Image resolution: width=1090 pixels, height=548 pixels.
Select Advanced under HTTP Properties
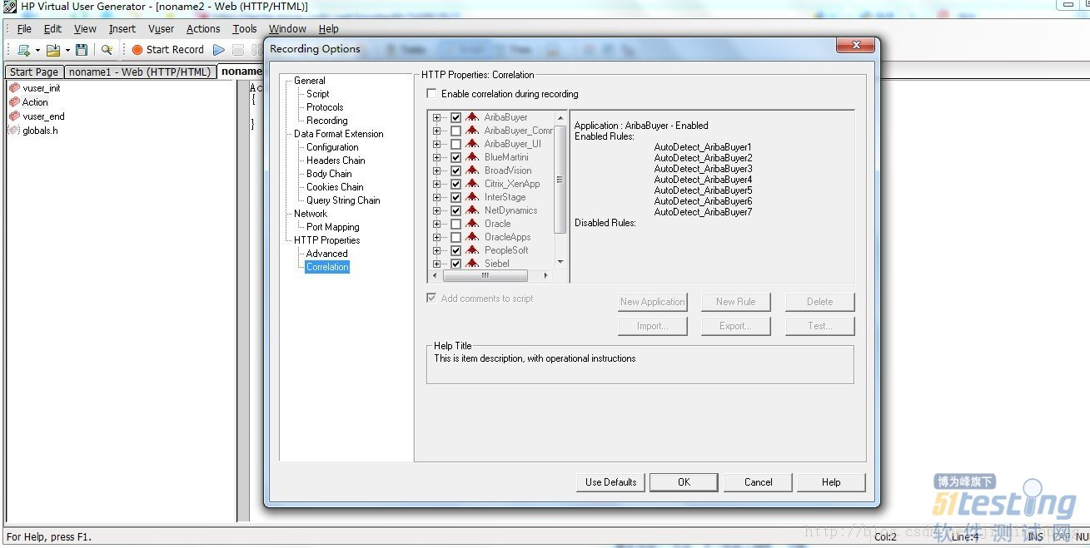(x=326, y=254)
